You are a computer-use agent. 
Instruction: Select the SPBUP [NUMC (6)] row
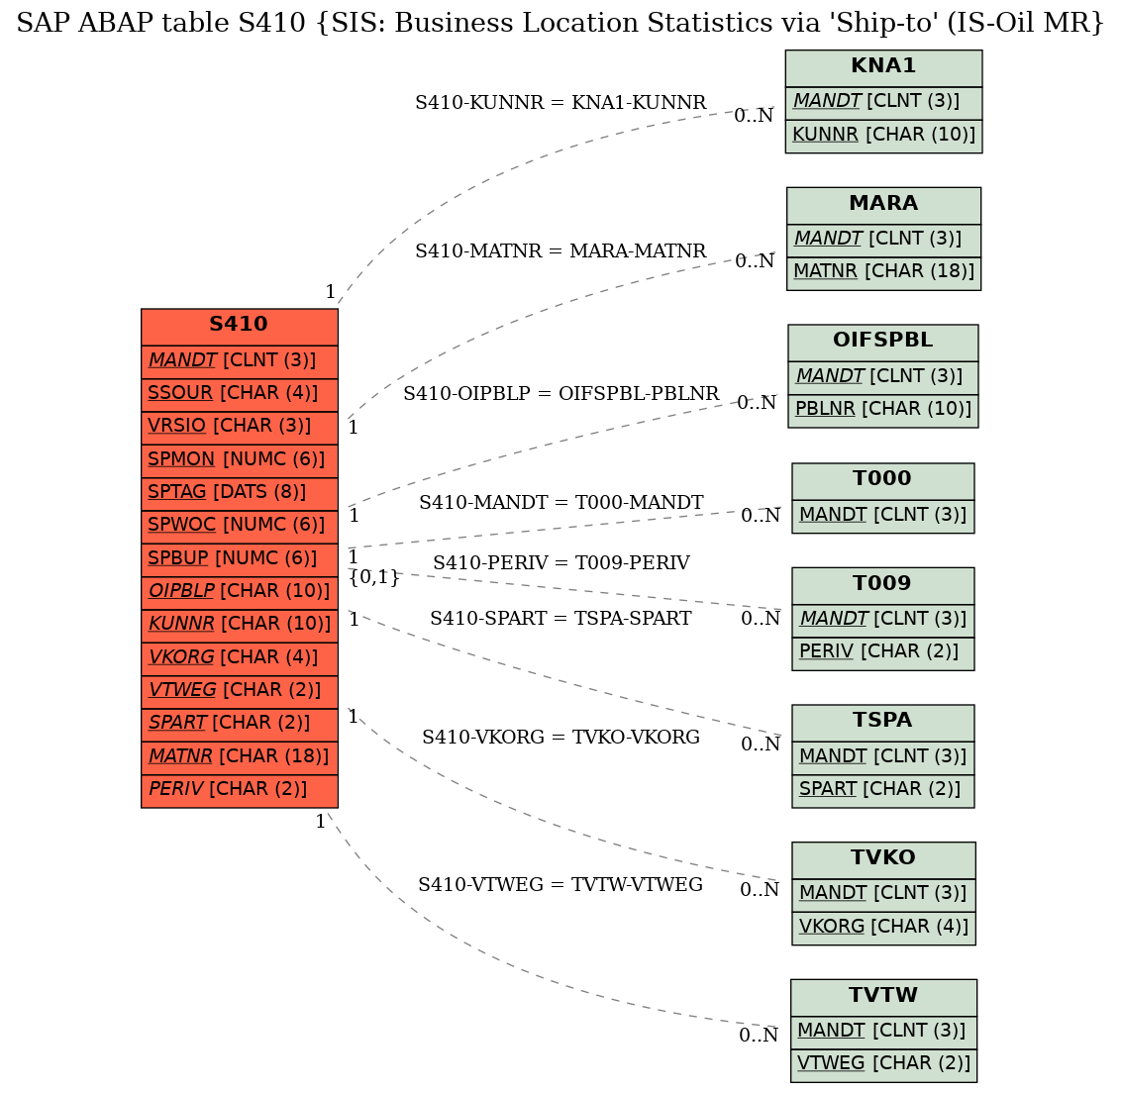coord(239,558)
